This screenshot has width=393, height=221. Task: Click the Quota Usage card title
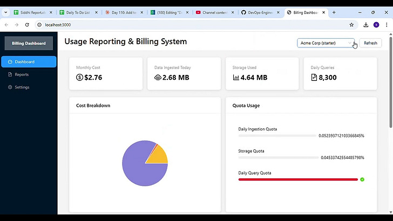(246, 106)
